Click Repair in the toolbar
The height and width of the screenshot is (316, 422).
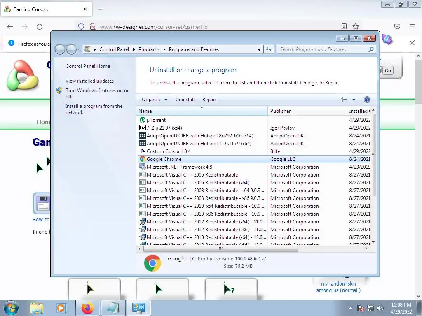[x=209, y=100]
